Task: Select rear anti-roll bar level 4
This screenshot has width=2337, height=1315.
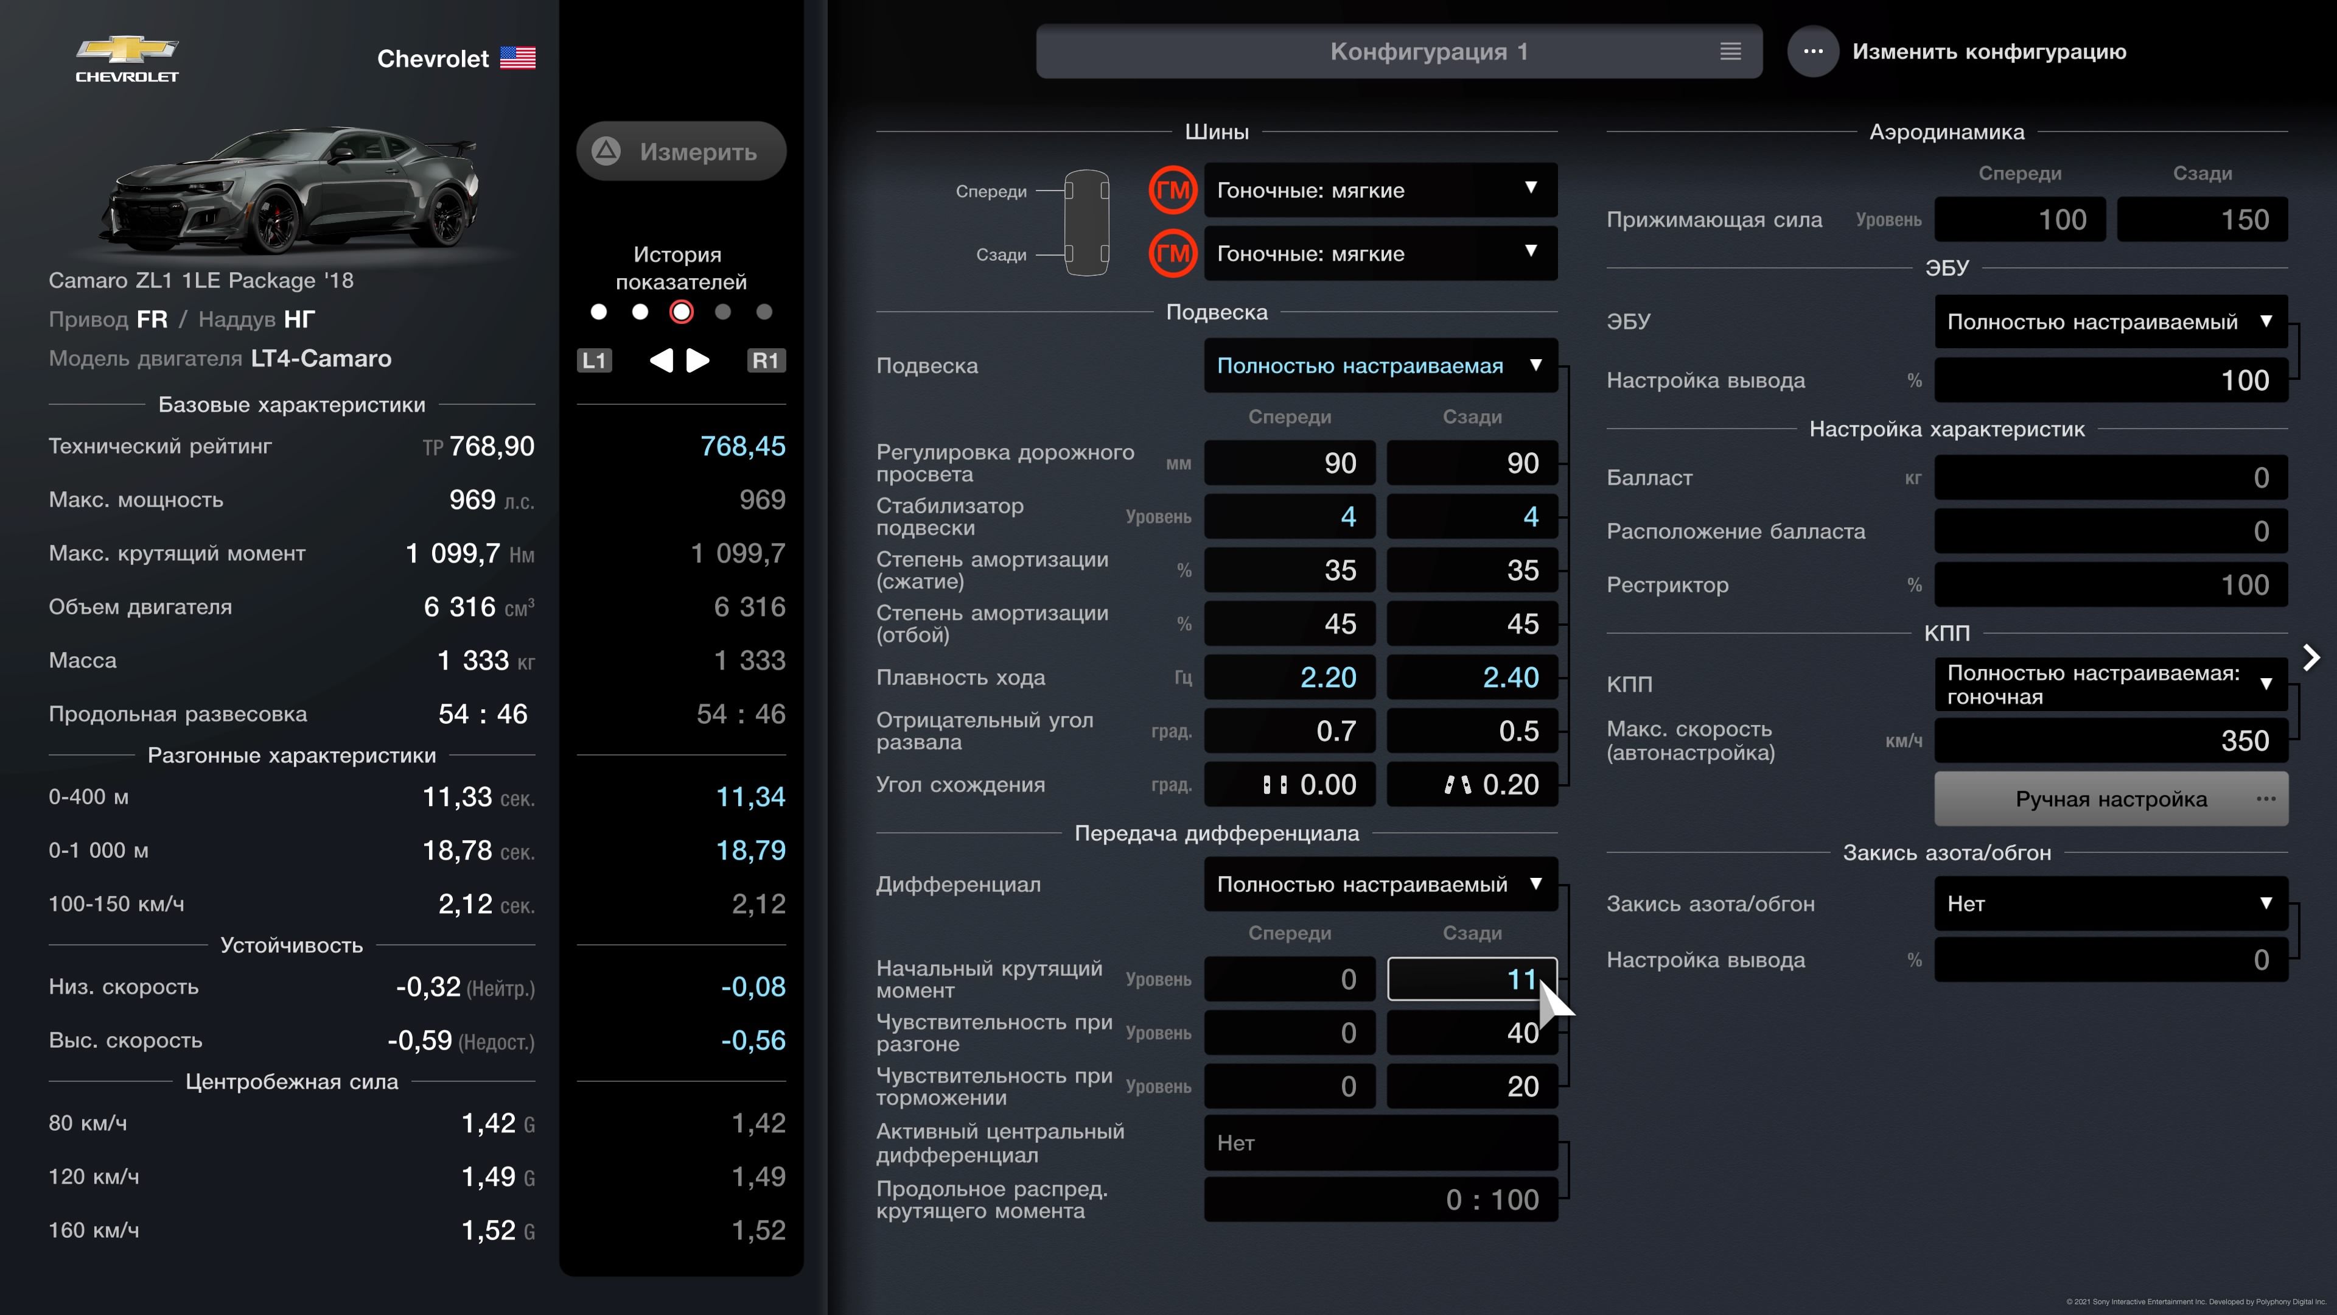Action: (1472, 516)
